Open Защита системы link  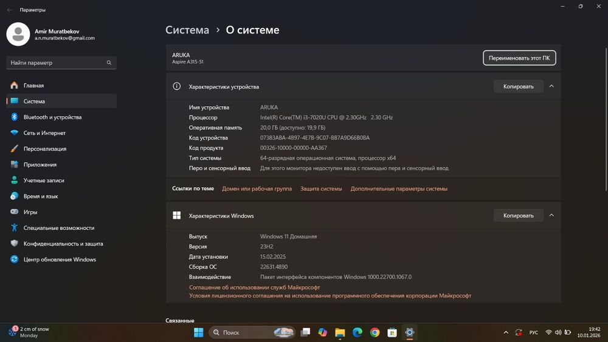[x=321, y=189]
